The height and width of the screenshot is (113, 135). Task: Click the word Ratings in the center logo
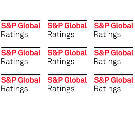(x=61, y=62)
